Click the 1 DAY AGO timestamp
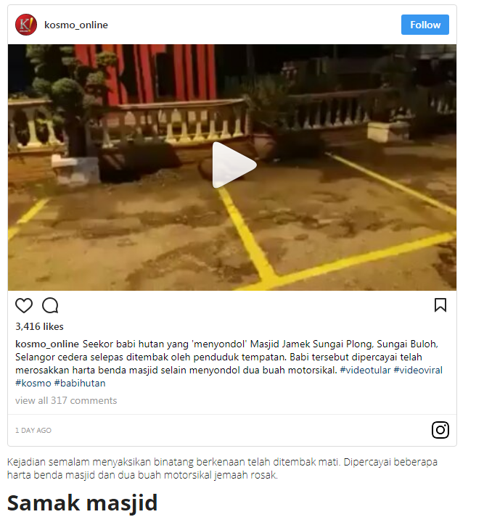 pos(33,430)
